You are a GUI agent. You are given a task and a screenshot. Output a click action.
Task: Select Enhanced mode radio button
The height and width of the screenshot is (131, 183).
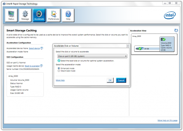pyautogui.click(x=59, y=68)
